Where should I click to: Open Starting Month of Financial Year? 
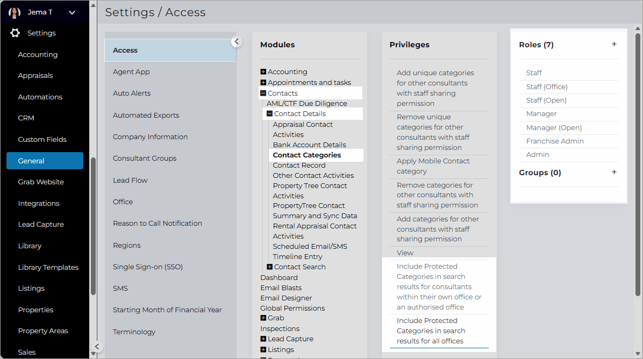[x=167, y=310]
